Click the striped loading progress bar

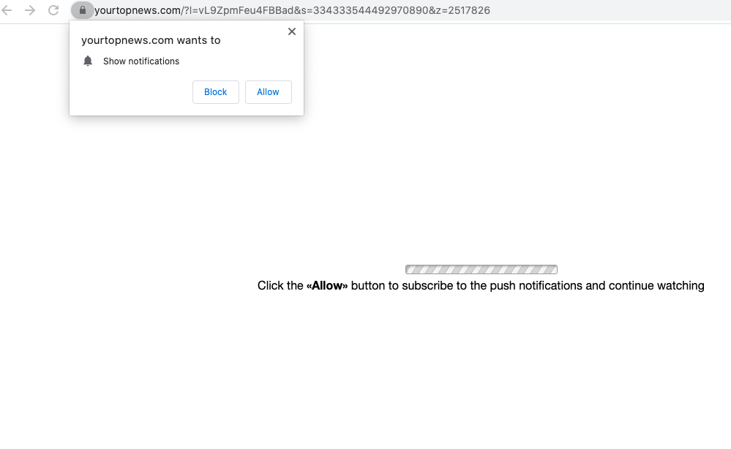[481, 269]
